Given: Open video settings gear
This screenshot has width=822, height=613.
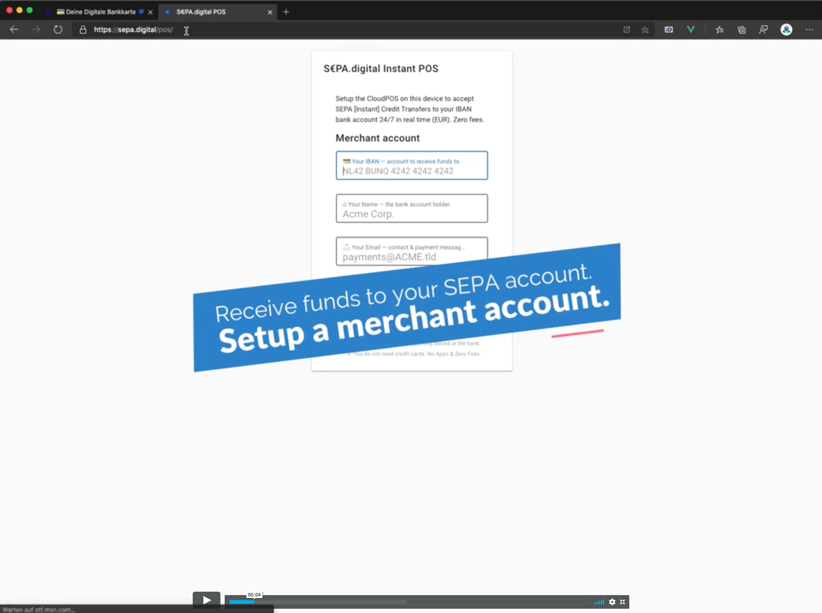Looking at the screenshot, I should [612, 602].
